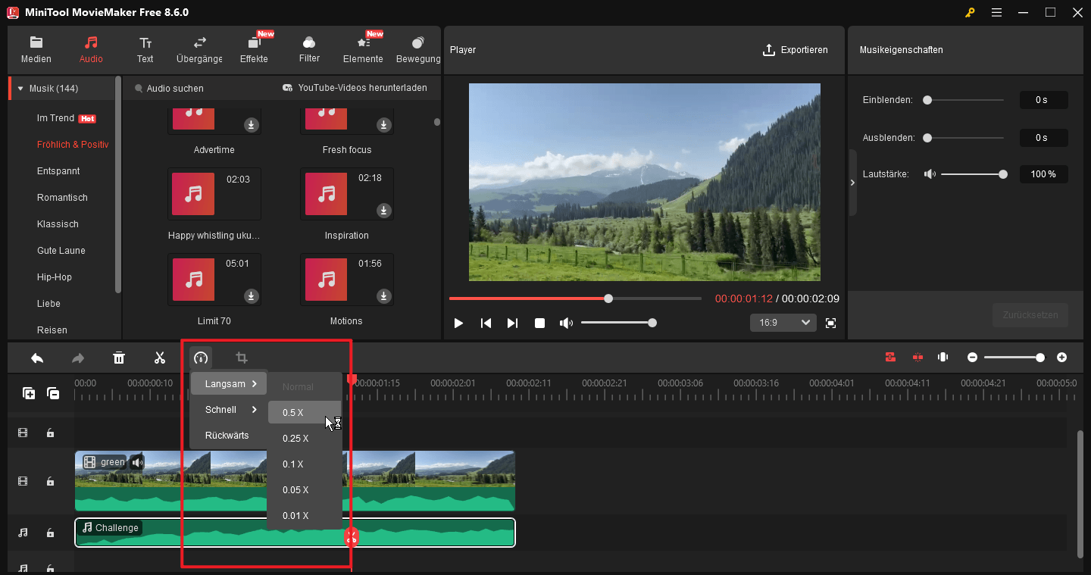This screenshot has width=1091, height=575.
Task: Open the 16:9 aspect ratio dropdown
Action: (783, 323)
